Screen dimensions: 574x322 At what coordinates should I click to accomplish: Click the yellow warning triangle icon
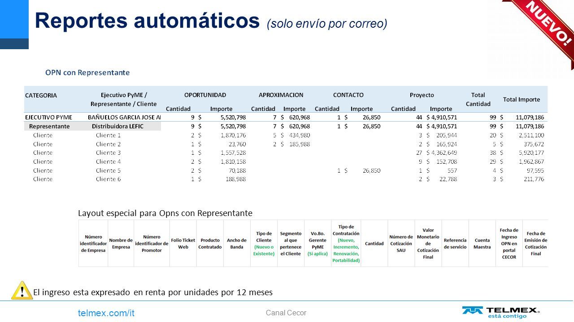click(x=21, y=291)
